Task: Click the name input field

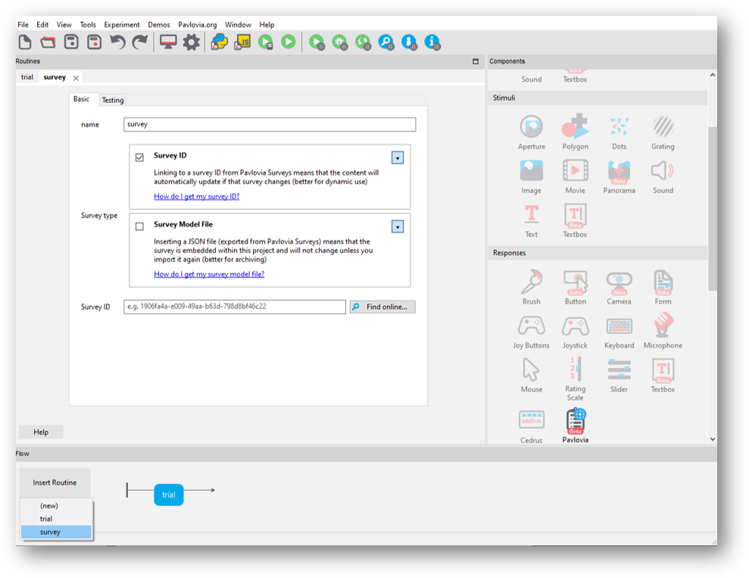Action: (270, 124)
